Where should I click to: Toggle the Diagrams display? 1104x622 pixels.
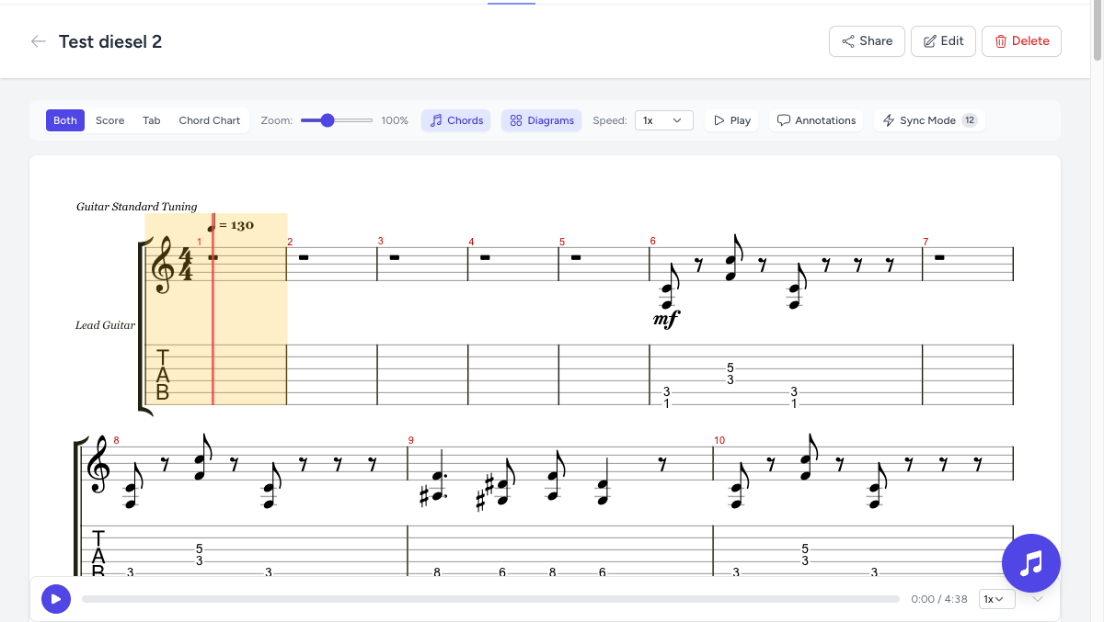pyautogui.click(x=541, y=119)
